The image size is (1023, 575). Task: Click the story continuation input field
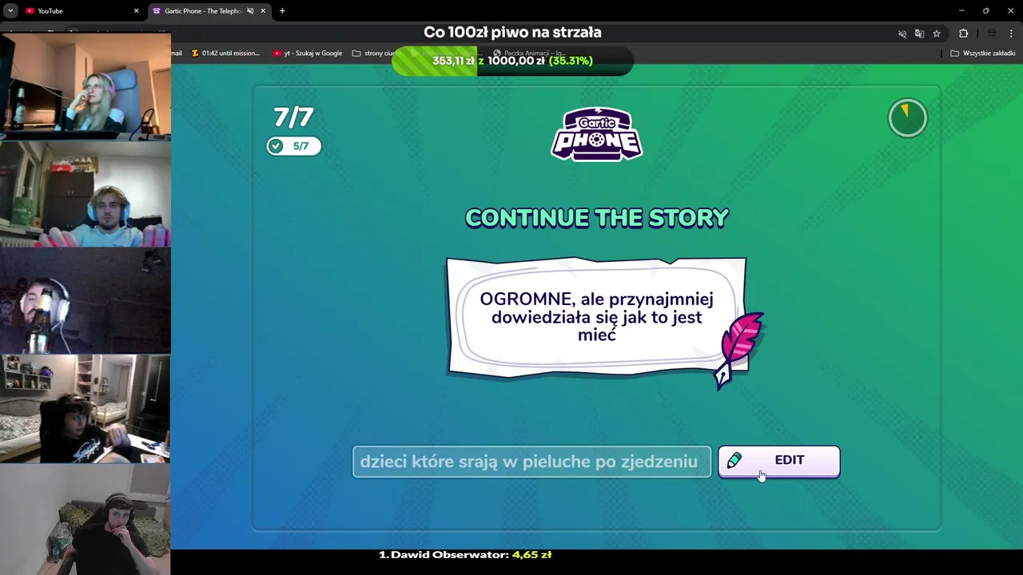[531, 462]
